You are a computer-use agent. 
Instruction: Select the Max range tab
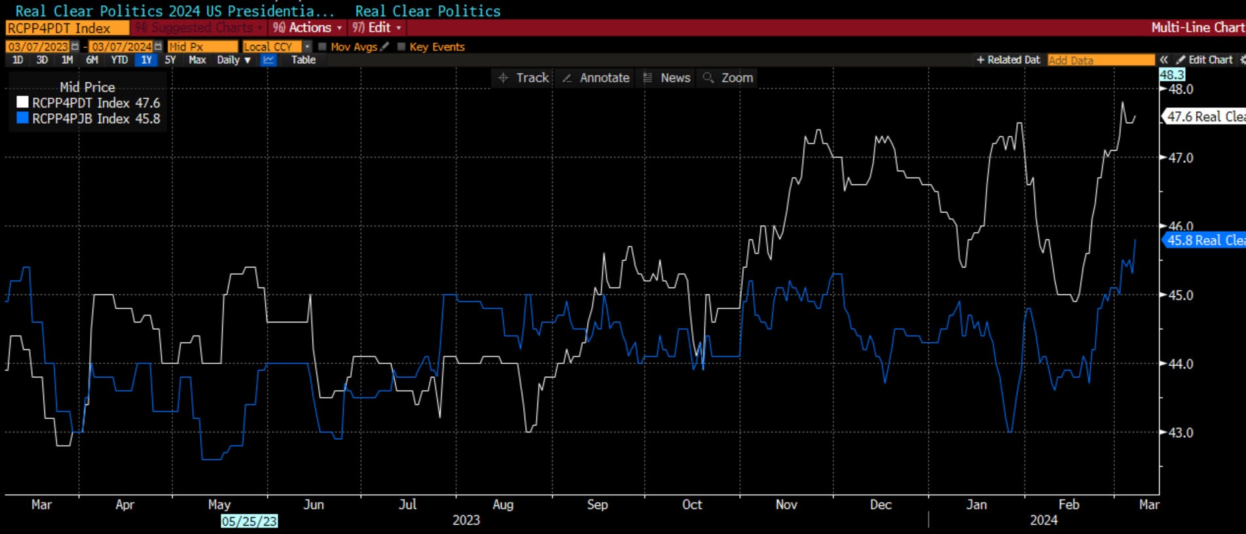197,60
